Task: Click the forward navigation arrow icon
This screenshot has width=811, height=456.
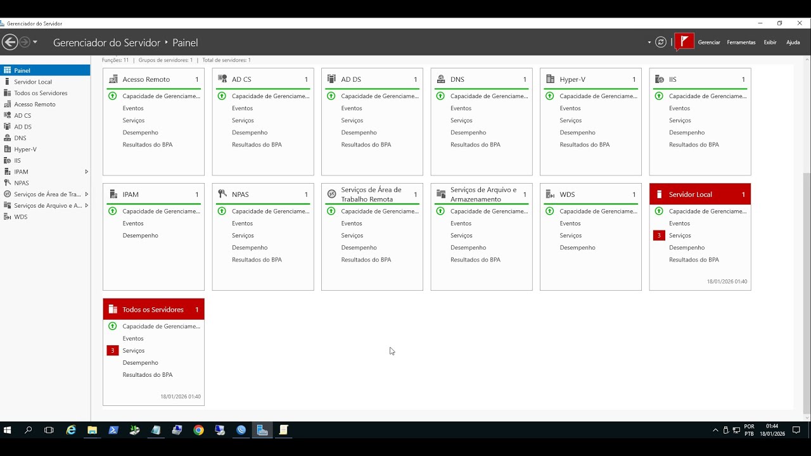Action: coord(25,42)
